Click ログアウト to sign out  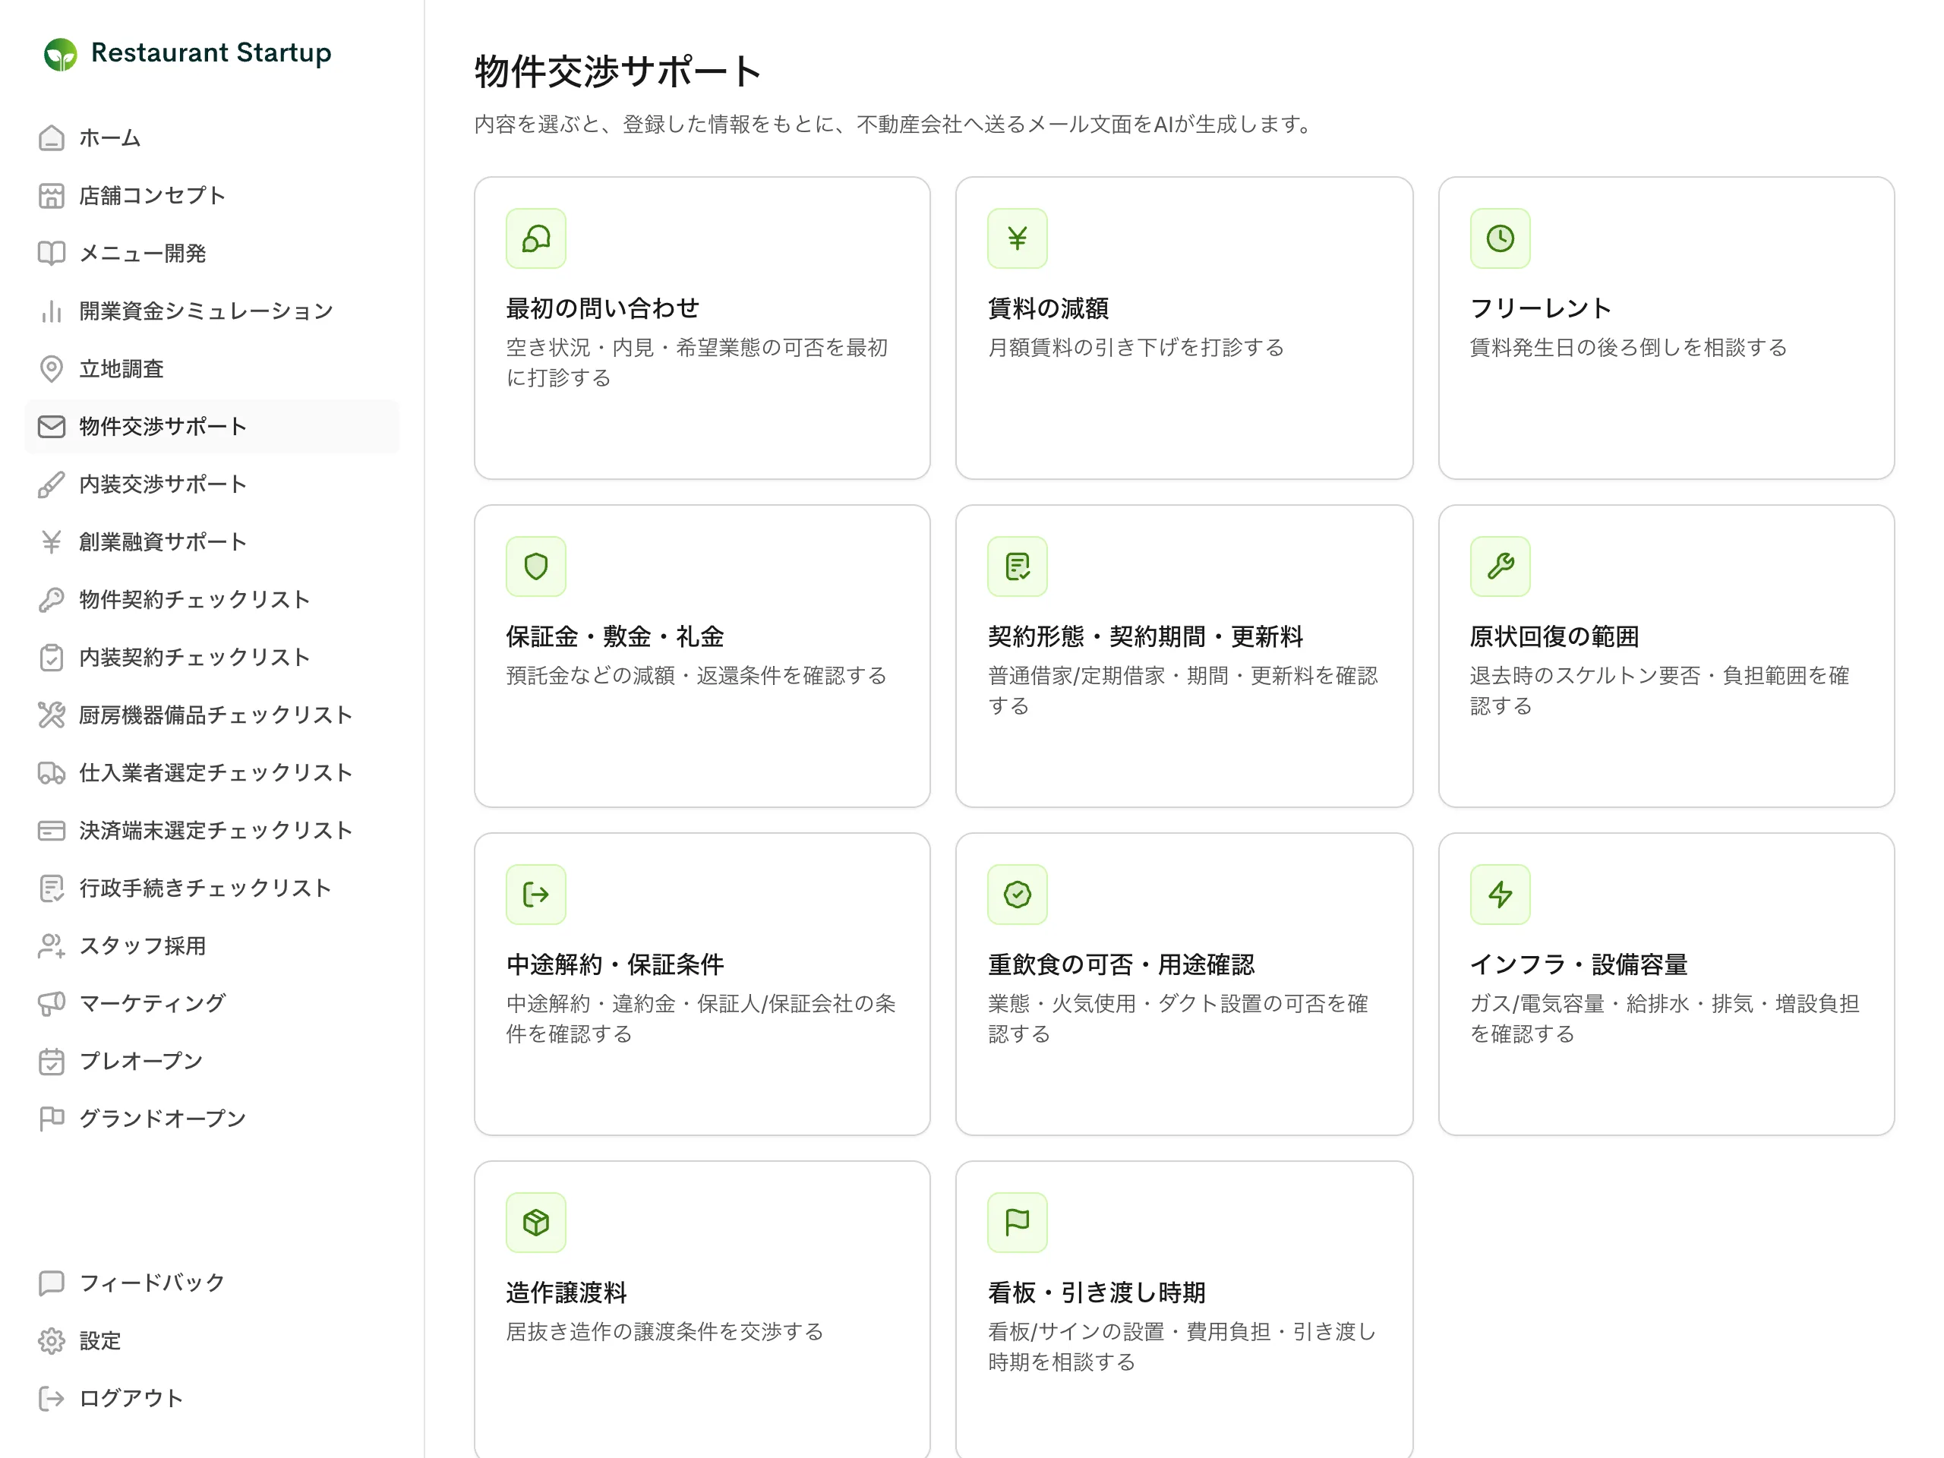coord(212,1398)
